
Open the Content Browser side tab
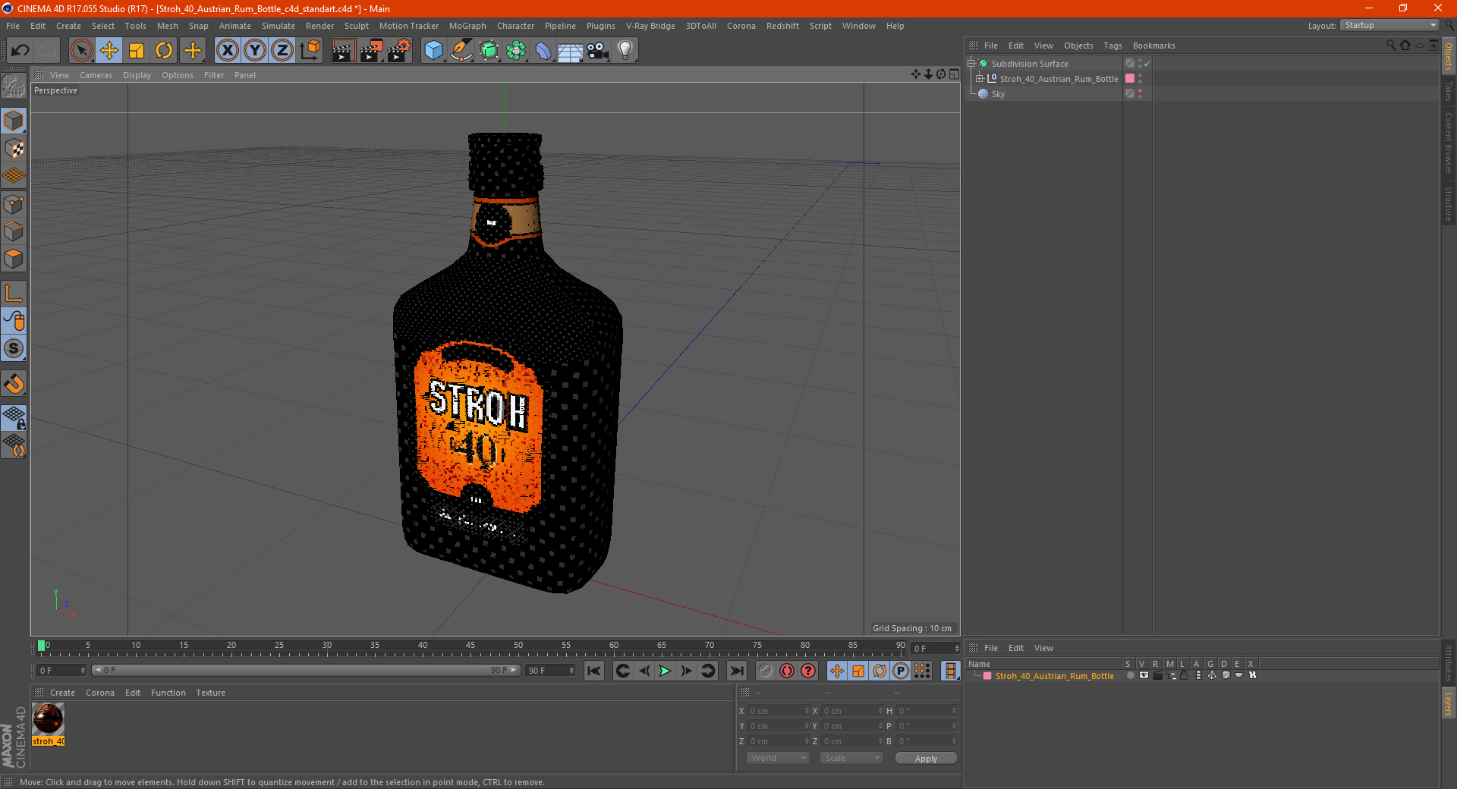coord(1449,143)
